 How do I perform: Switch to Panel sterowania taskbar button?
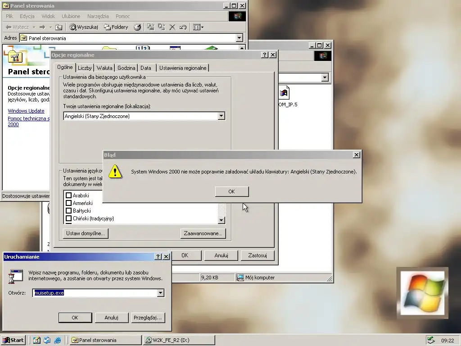pos(106,340)
